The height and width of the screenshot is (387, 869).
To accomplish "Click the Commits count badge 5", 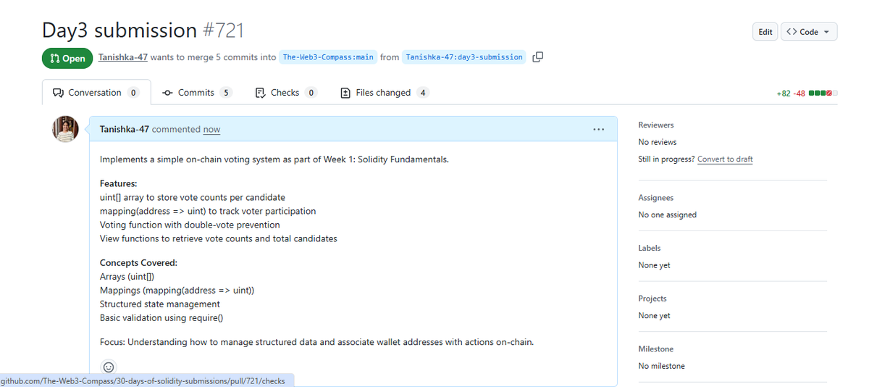I will coord(226,93).
